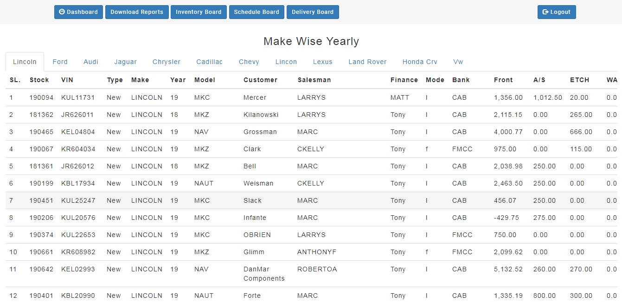Click the Logout icon button
The image size is (622, 302).
(556, 12)
